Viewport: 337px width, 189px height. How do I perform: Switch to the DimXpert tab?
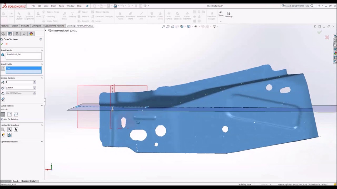click(x=36, y=26)
